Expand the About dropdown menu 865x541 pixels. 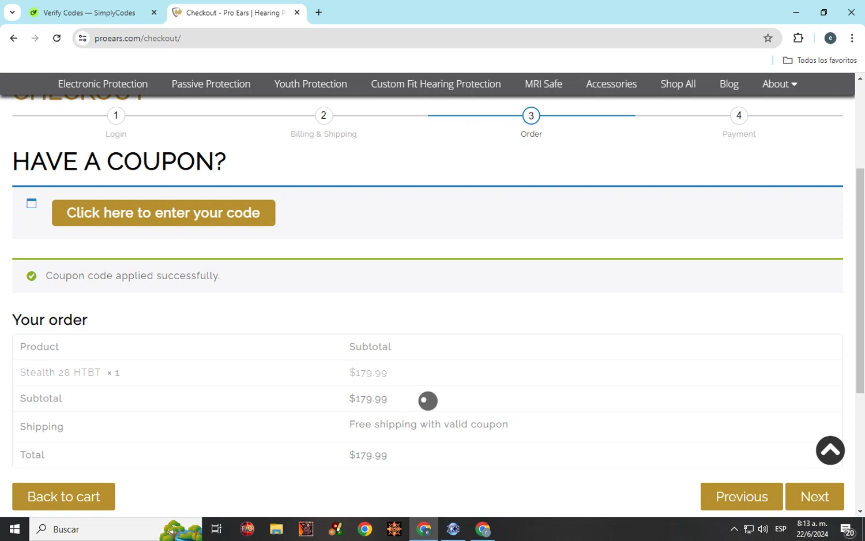[780, 84]
